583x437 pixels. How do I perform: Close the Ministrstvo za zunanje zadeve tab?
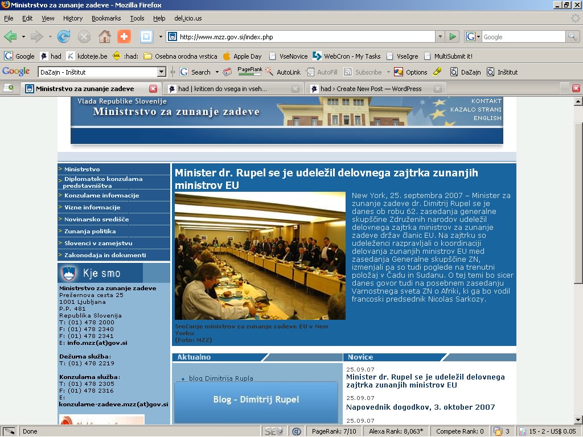(153, 88)
